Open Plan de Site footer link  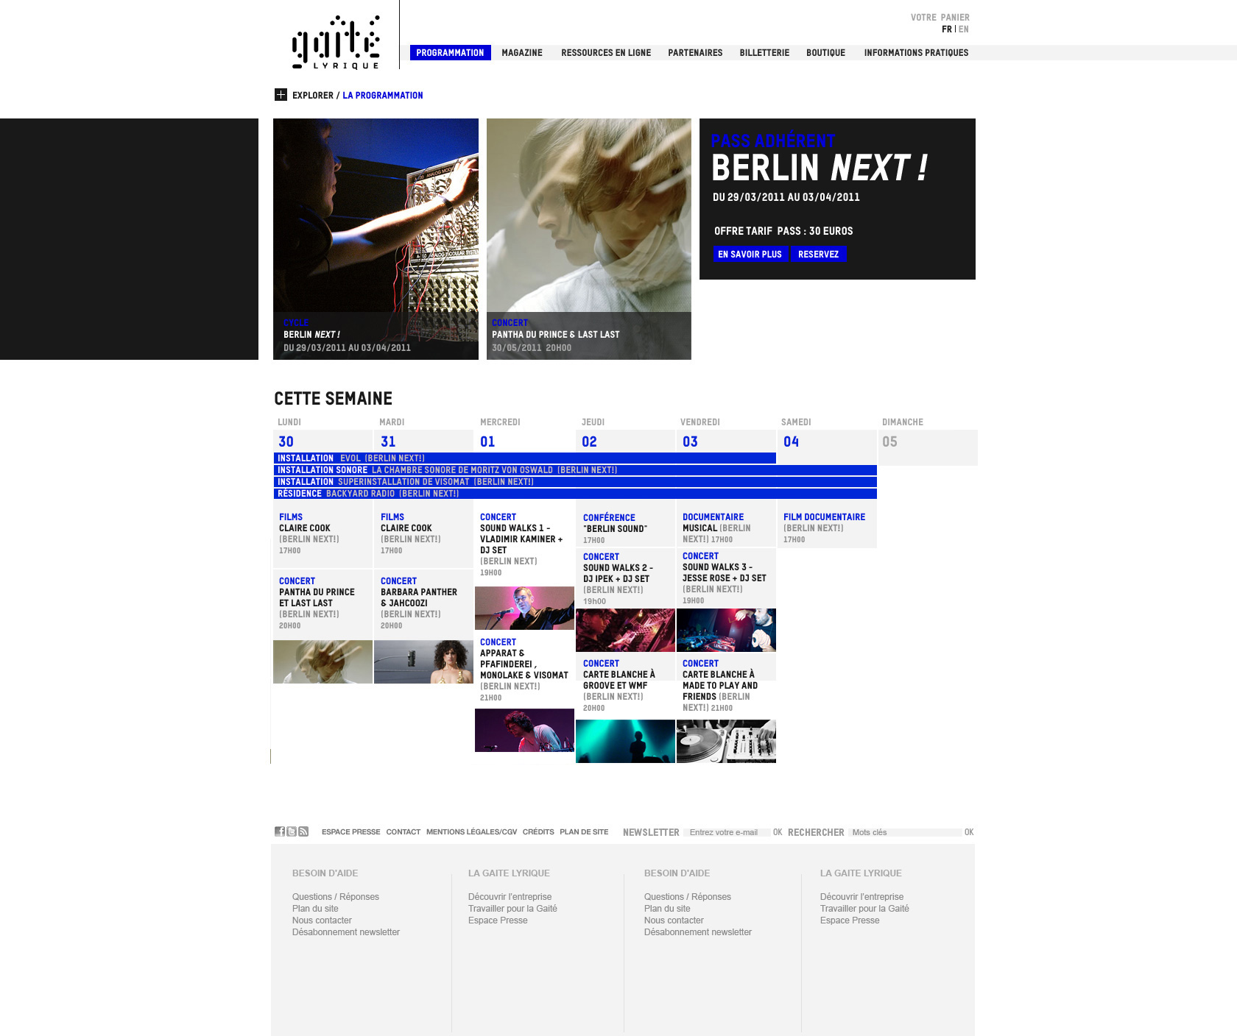pyautogui.click(x=584, y=832)
